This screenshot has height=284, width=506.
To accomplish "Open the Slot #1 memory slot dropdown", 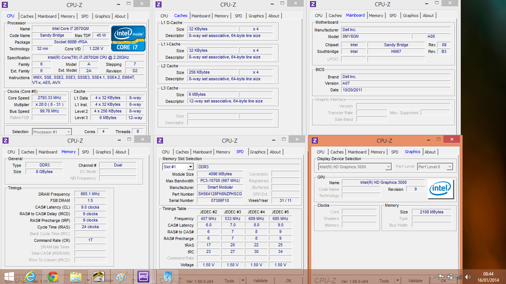I will (x=178, y=167).
